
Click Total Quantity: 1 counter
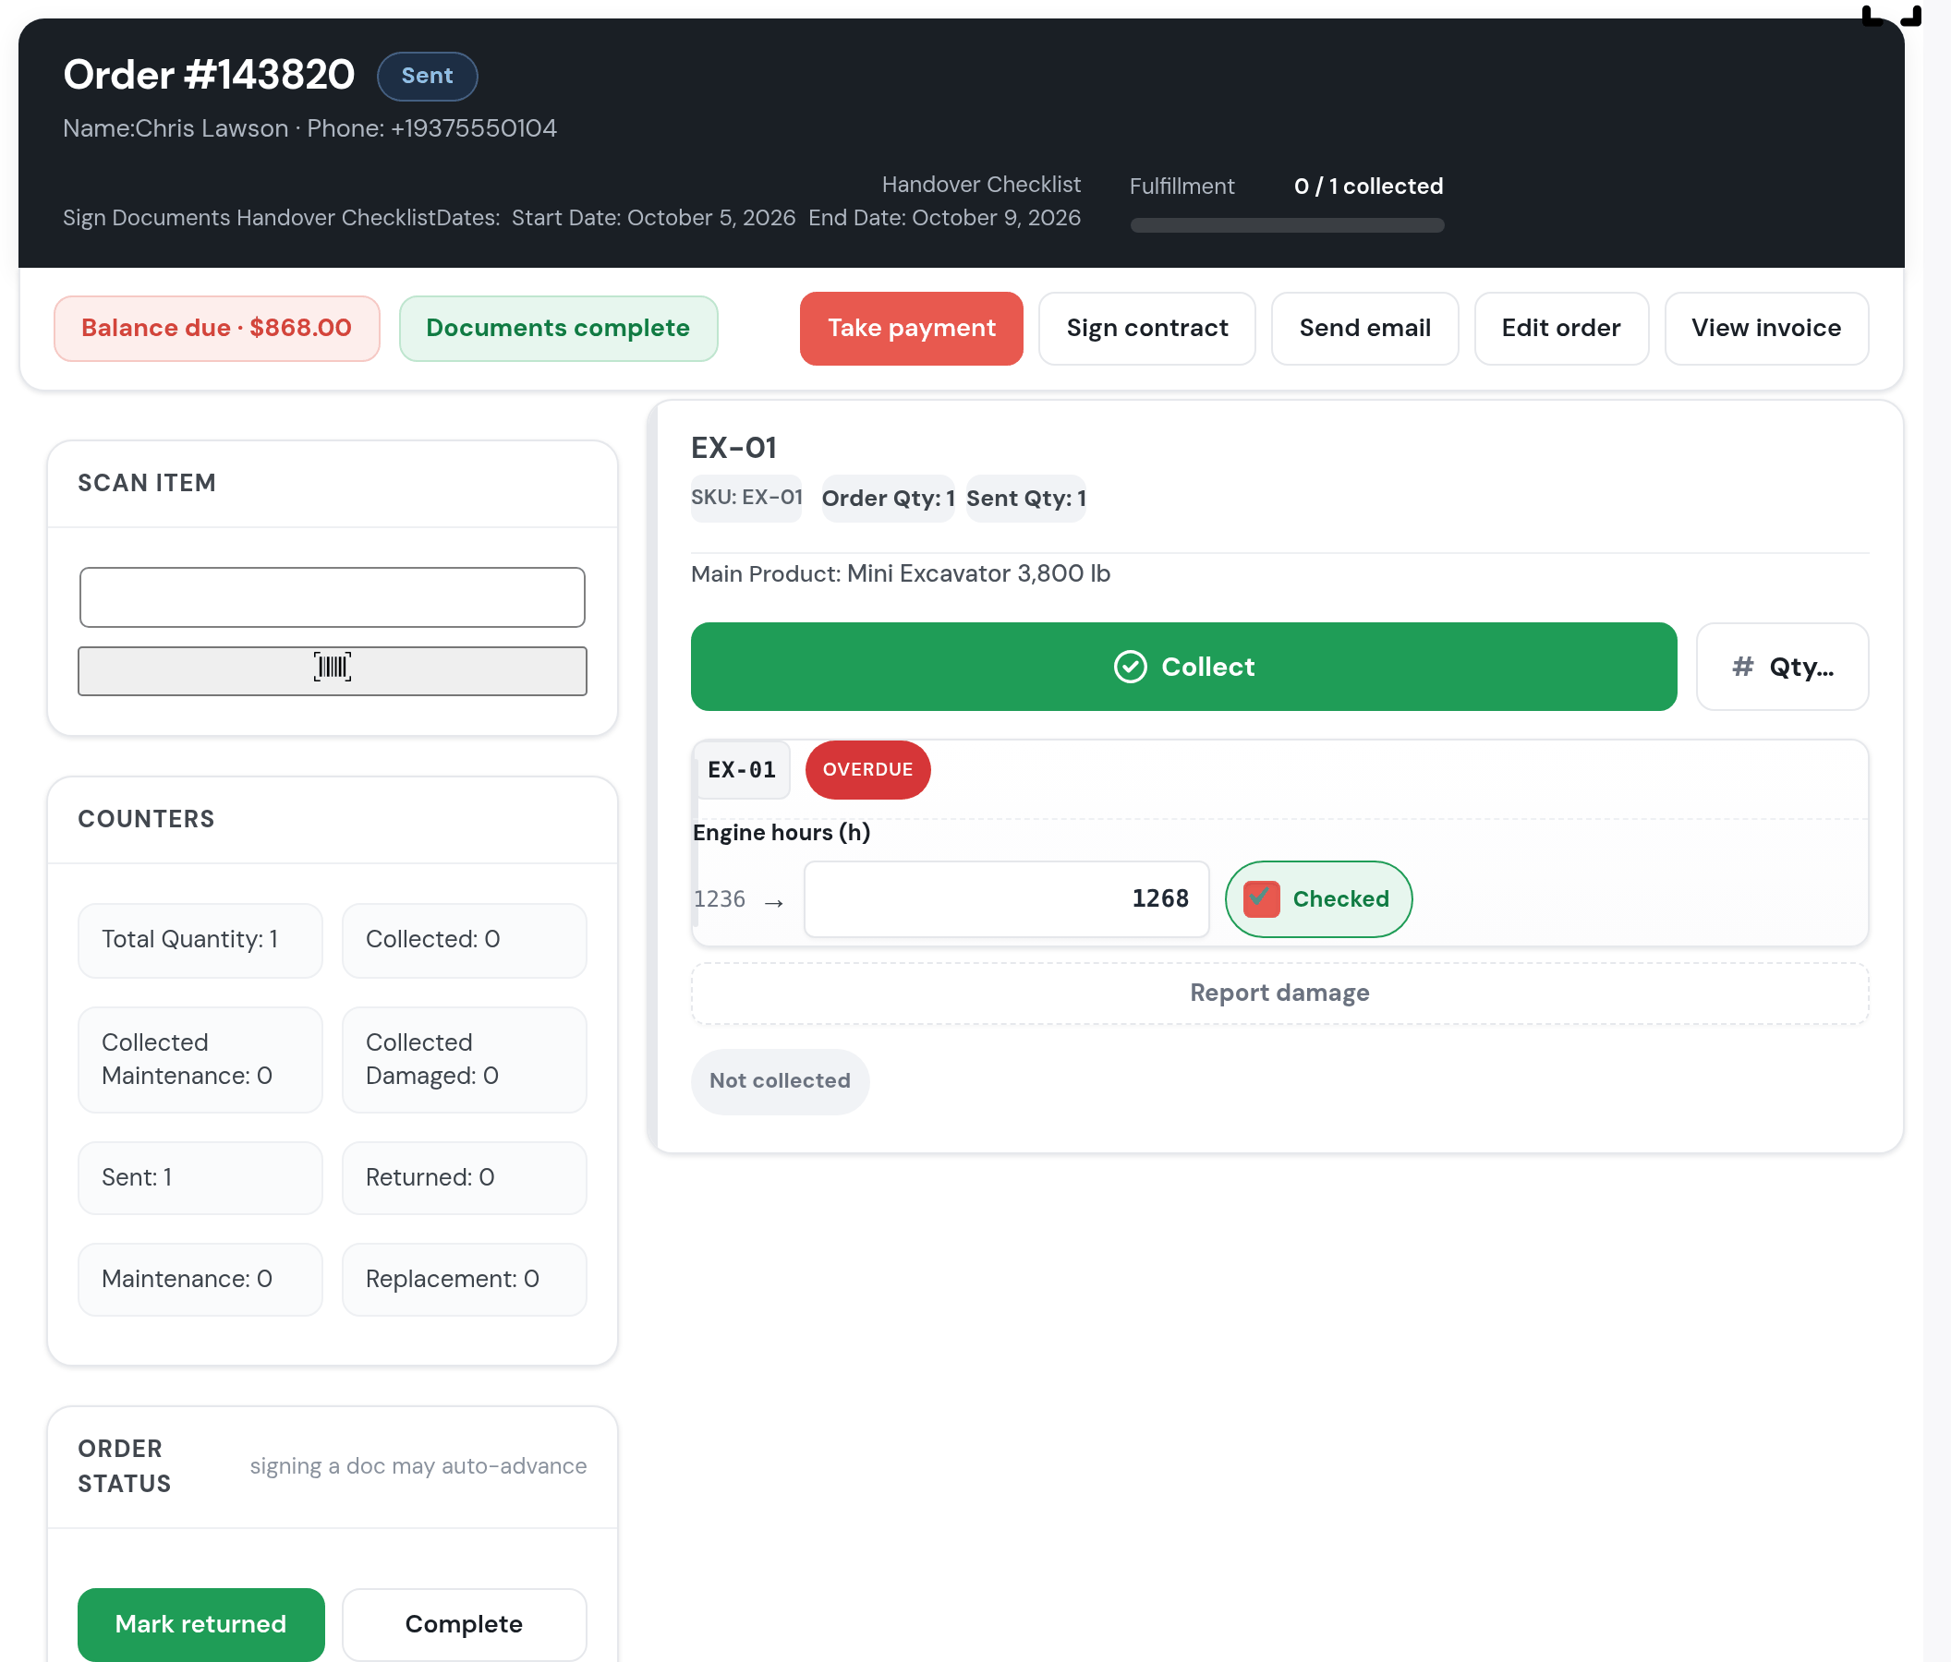tap(200, 939)
